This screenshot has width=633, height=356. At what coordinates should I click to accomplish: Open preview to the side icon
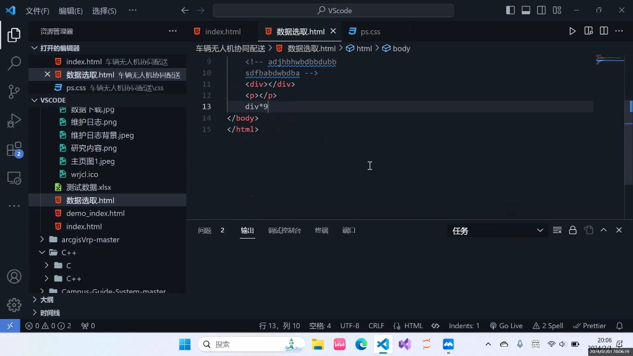point(588,31)
